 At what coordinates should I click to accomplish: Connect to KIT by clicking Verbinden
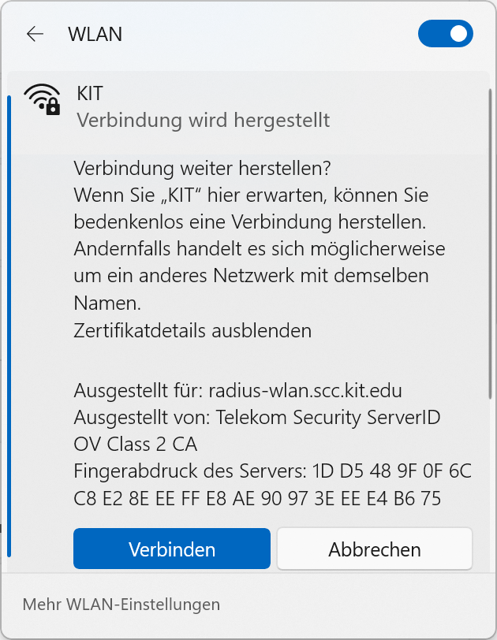pyautogui.click(x=171, y=549)
